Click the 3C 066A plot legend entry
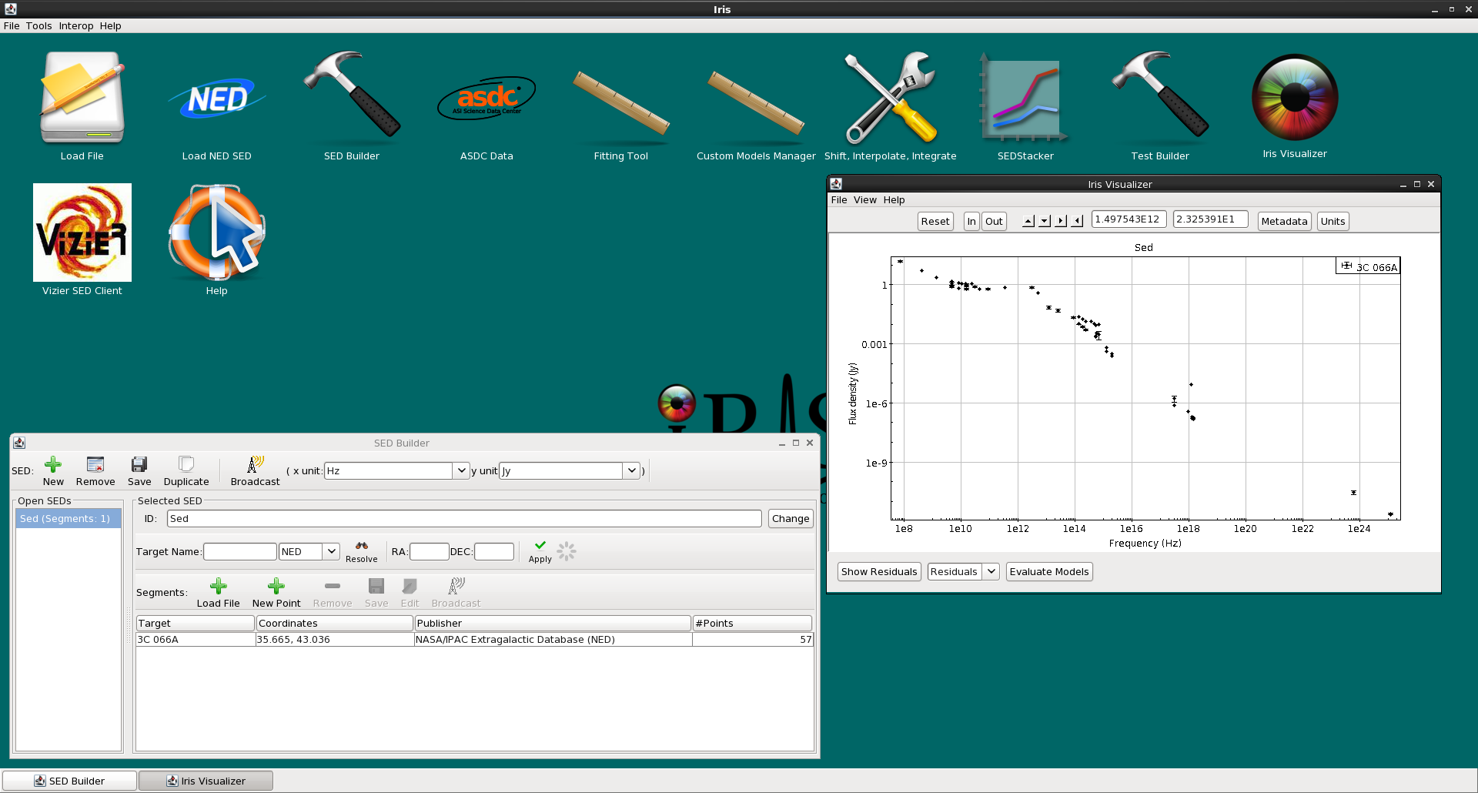Image resolution: width=1478 pixels, height=793 pixels. pos(1368,266)
